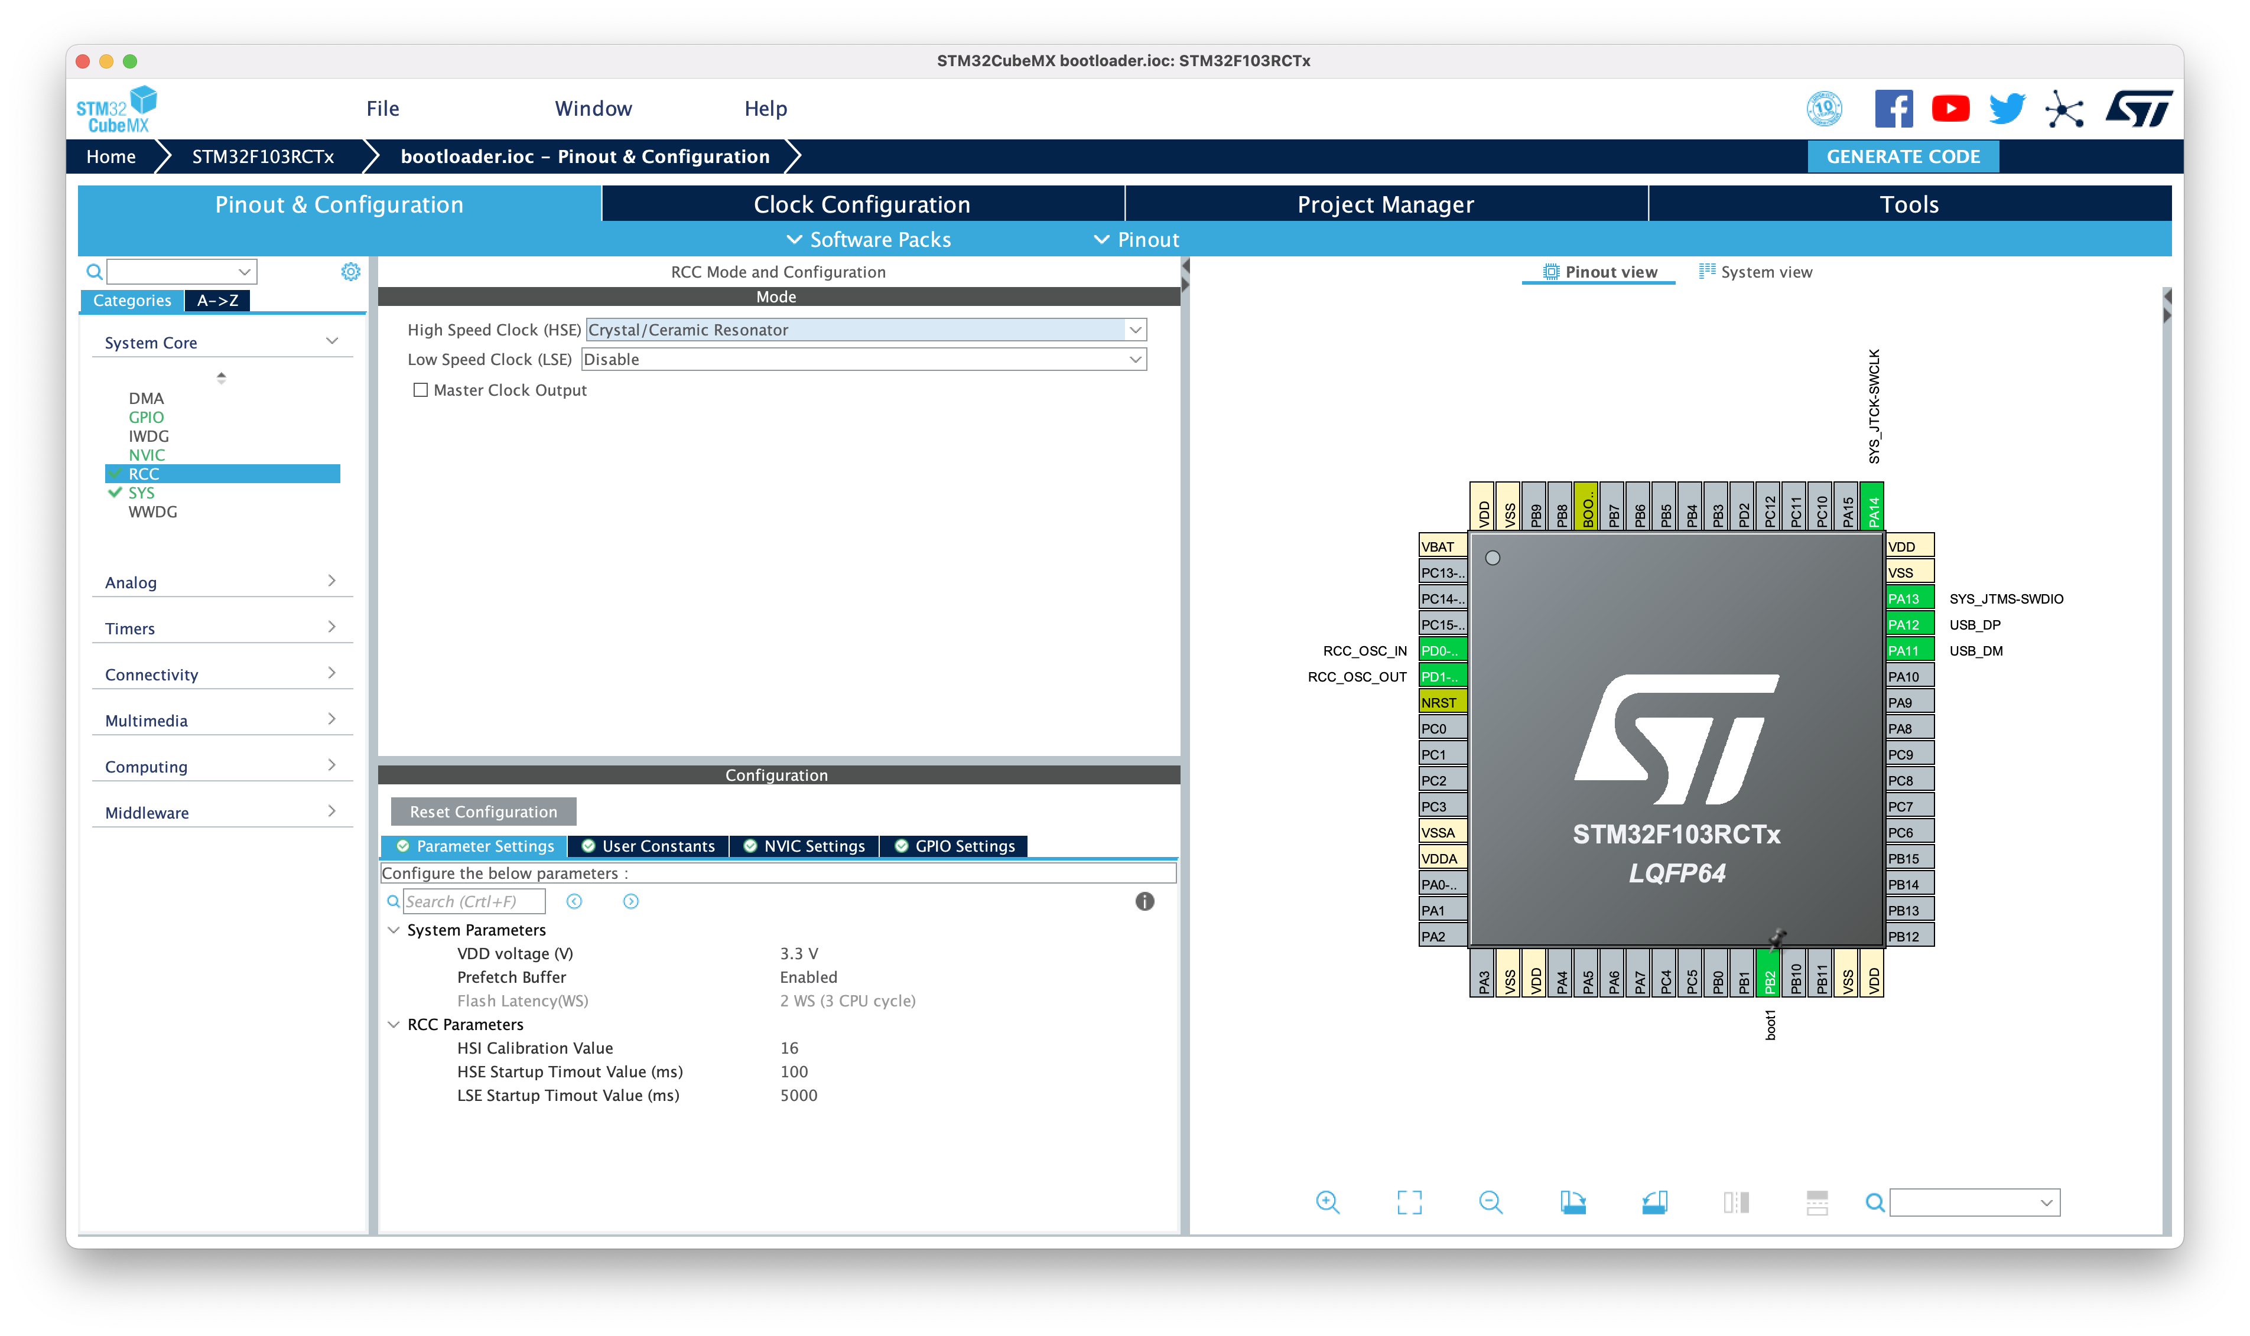Viewport: 2250px width, 1336px height.
Task: Click the previous search result arrow icon
Action: 574,901
